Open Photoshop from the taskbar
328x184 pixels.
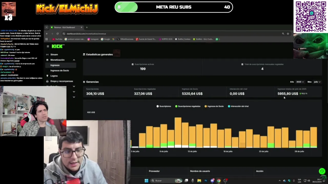206,181
